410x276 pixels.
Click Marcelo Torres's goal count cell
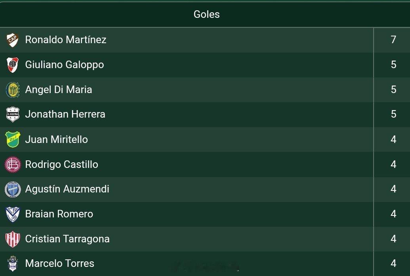tap(393, 263)
